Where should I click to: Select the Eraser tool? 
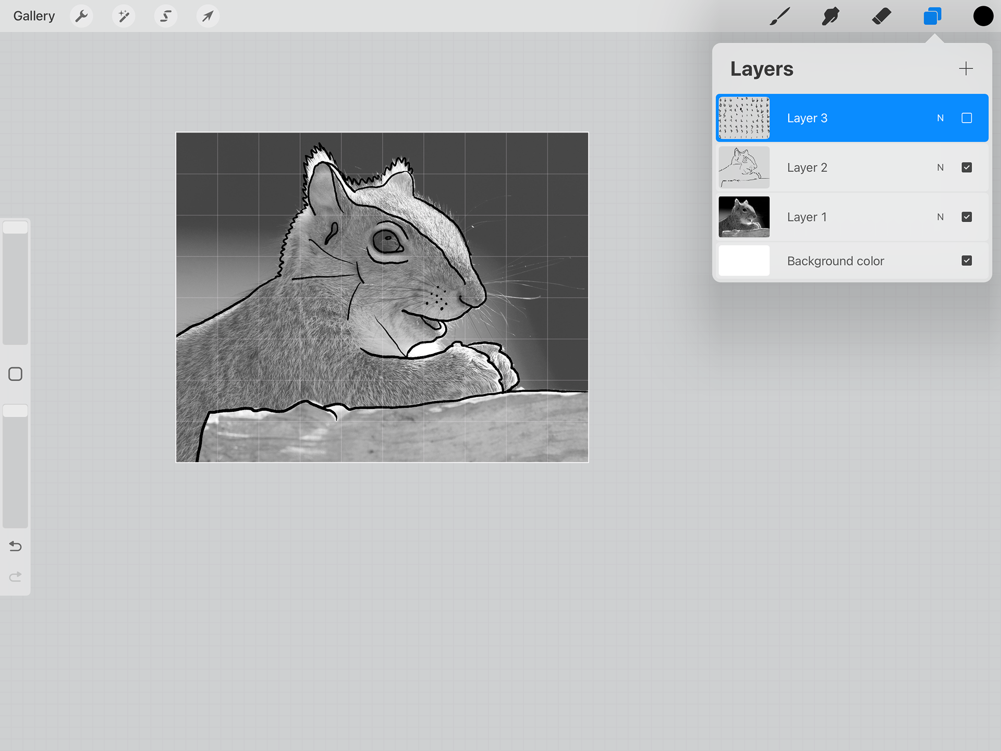[882, 16]
